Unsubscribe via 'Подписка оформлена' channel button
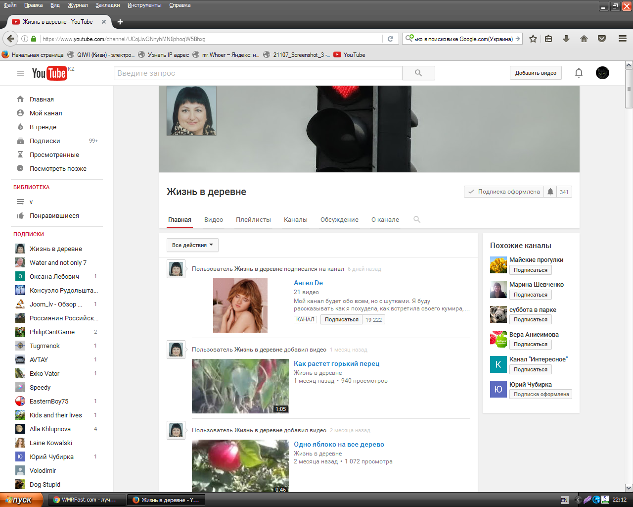Image resolution: width=633 pixels, height=507 pixels. (x=504, y=192)
